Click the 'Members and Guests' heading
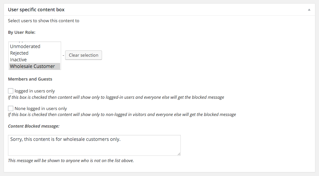 click(x=30, y=79)
